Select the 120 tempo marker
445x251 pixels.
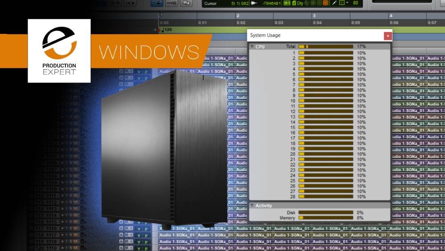point(166,29)
